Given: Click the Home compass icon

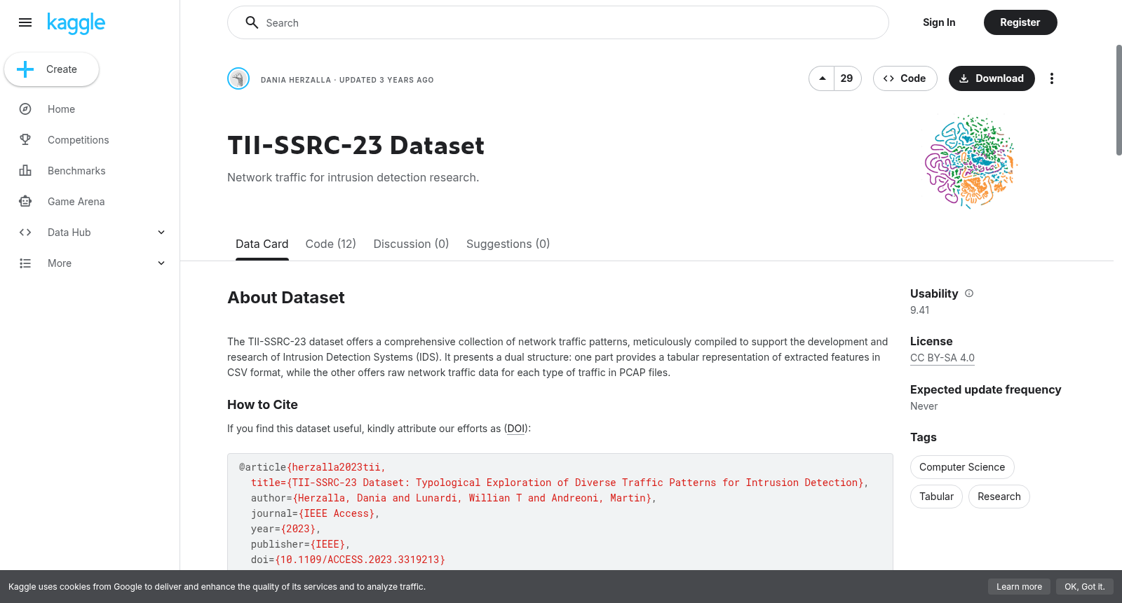Looking at the screenshot, I should tap(25, 109).
